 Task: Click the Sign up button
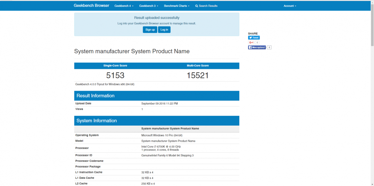(x=150, y=30)
